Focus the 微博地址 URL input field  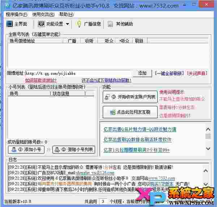click(78, 73)
